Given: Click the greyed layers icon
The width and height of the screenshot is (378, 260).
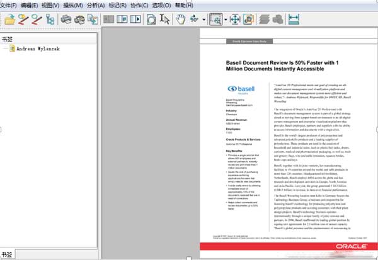Looking at the screenshot, I should 264,20.
